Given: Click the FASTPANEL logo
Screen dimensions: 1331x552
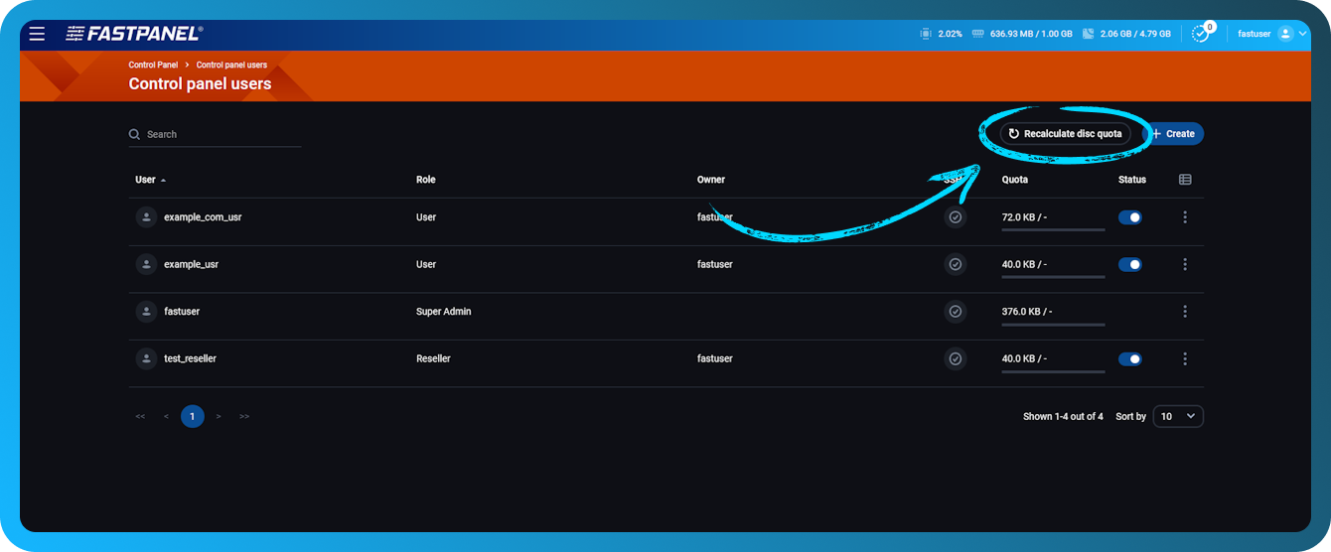Looking at the screenshot, I should coord(134,34).
